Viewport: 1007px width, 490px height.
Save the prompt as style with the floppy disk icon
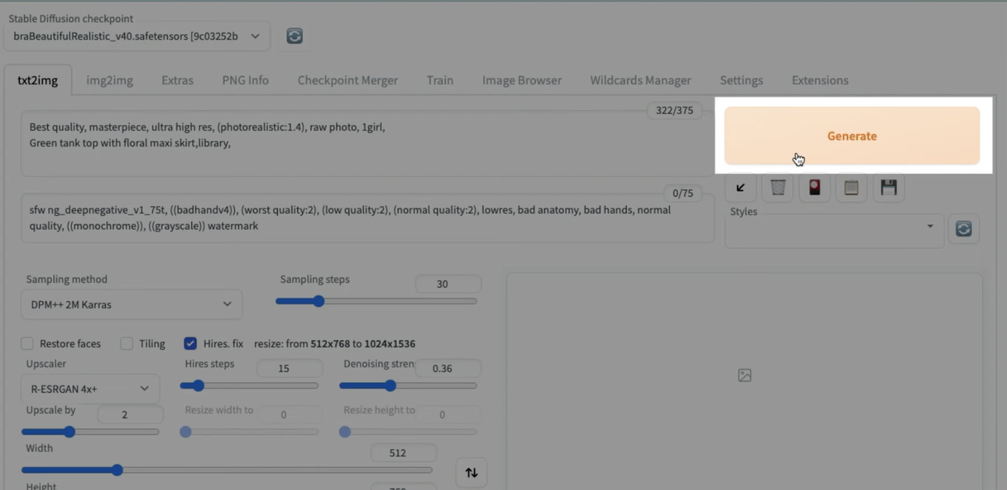coord(889,188)
